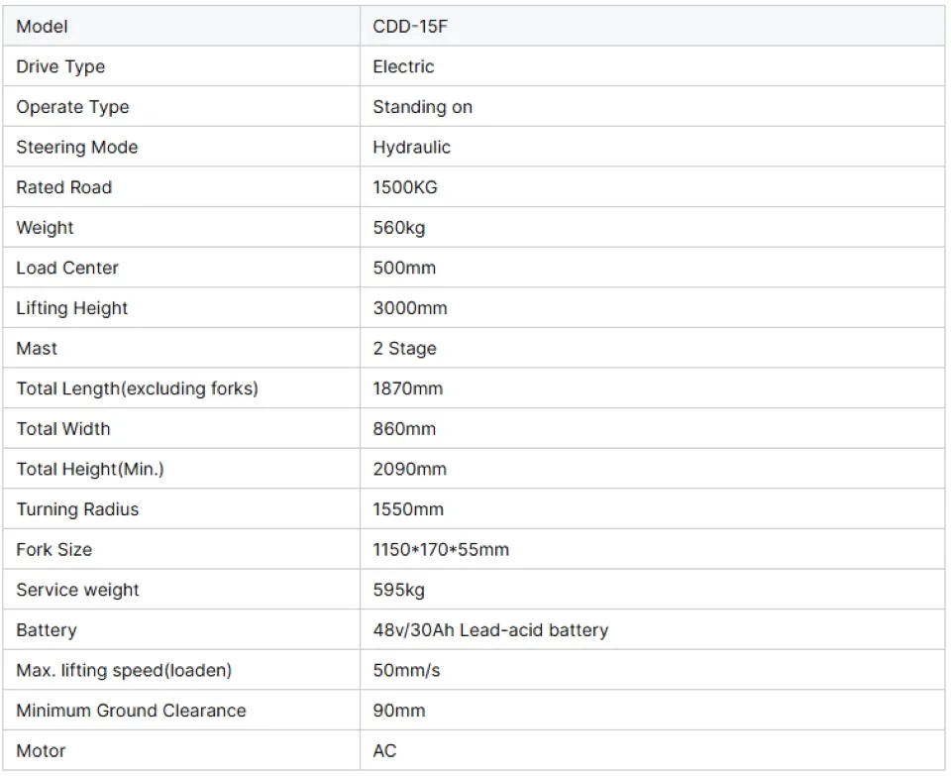Click the 860mm total width value

tap(404, 429)
